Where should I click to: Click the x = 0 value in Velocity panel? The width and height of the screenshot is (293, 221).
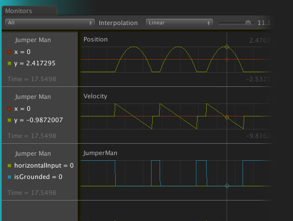pos(22,109)
